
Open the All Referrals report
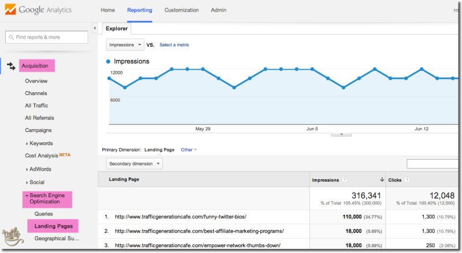[x=39, y=118]
